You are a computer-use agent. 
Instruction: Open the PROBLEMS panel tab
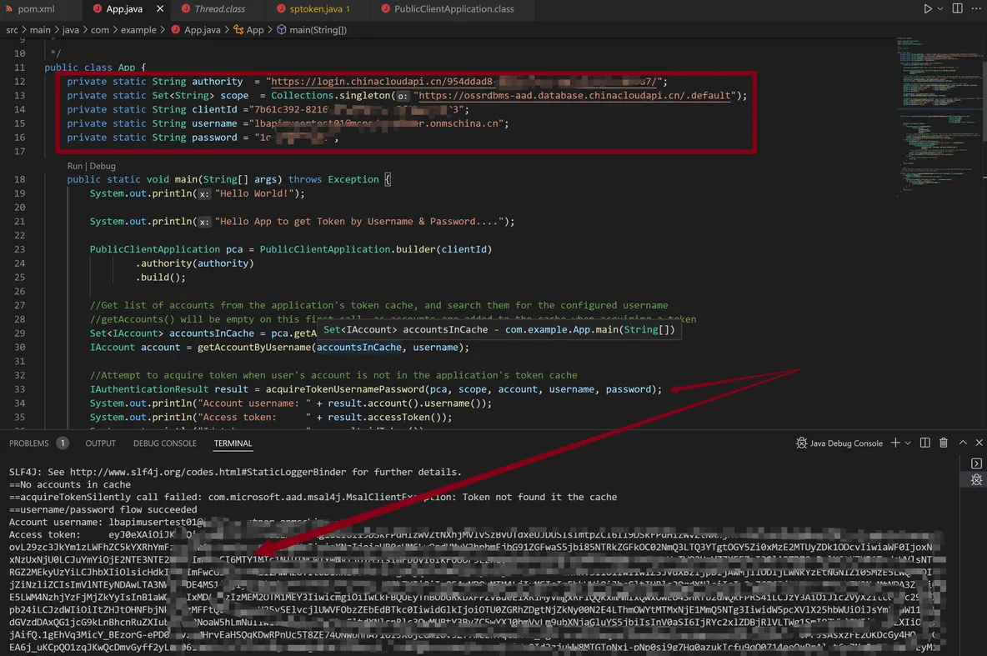(29, 443)
